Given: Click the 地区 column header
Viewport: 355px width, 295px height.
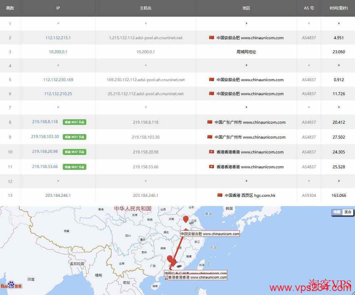Looking at the screenshot, I should 246,8.
